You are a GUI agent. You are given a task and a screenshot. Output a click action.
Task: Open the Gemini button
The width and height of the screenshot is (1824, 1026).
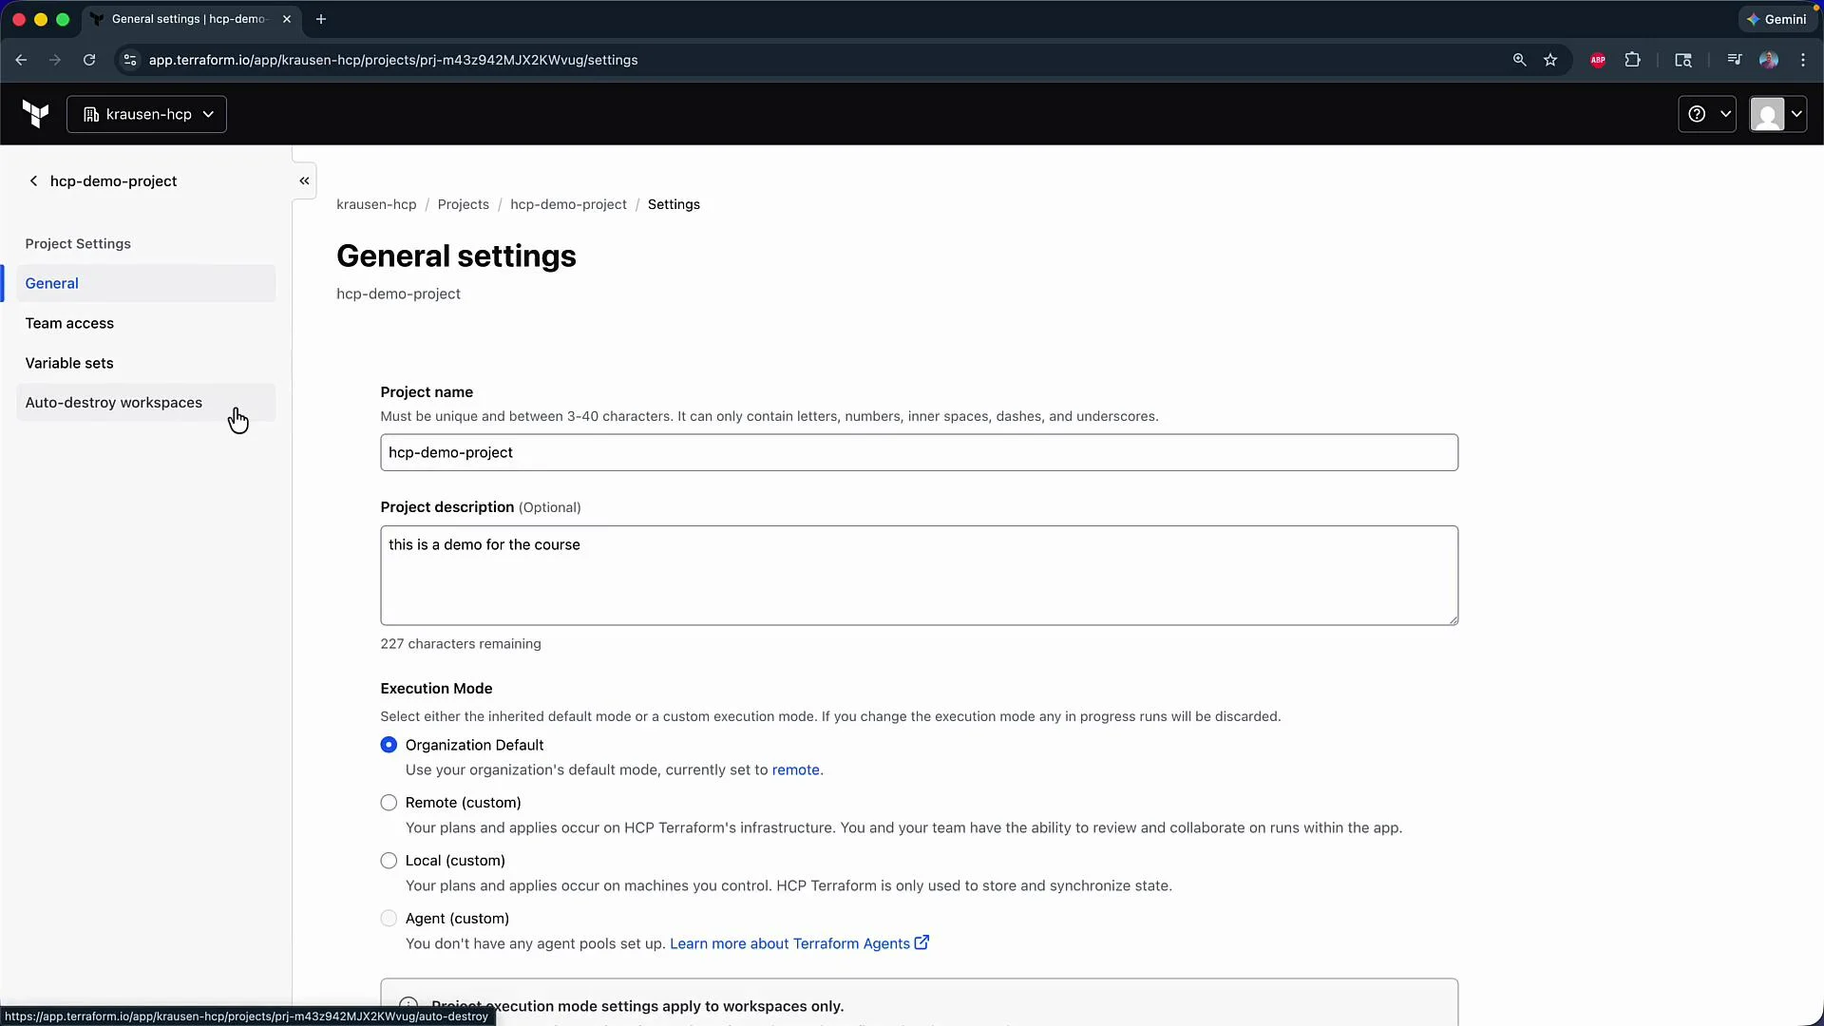coord(1776,19)
